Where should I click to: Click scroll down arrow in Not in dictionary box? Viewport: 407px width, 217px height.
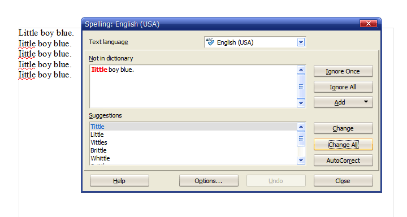coord(301,103)
